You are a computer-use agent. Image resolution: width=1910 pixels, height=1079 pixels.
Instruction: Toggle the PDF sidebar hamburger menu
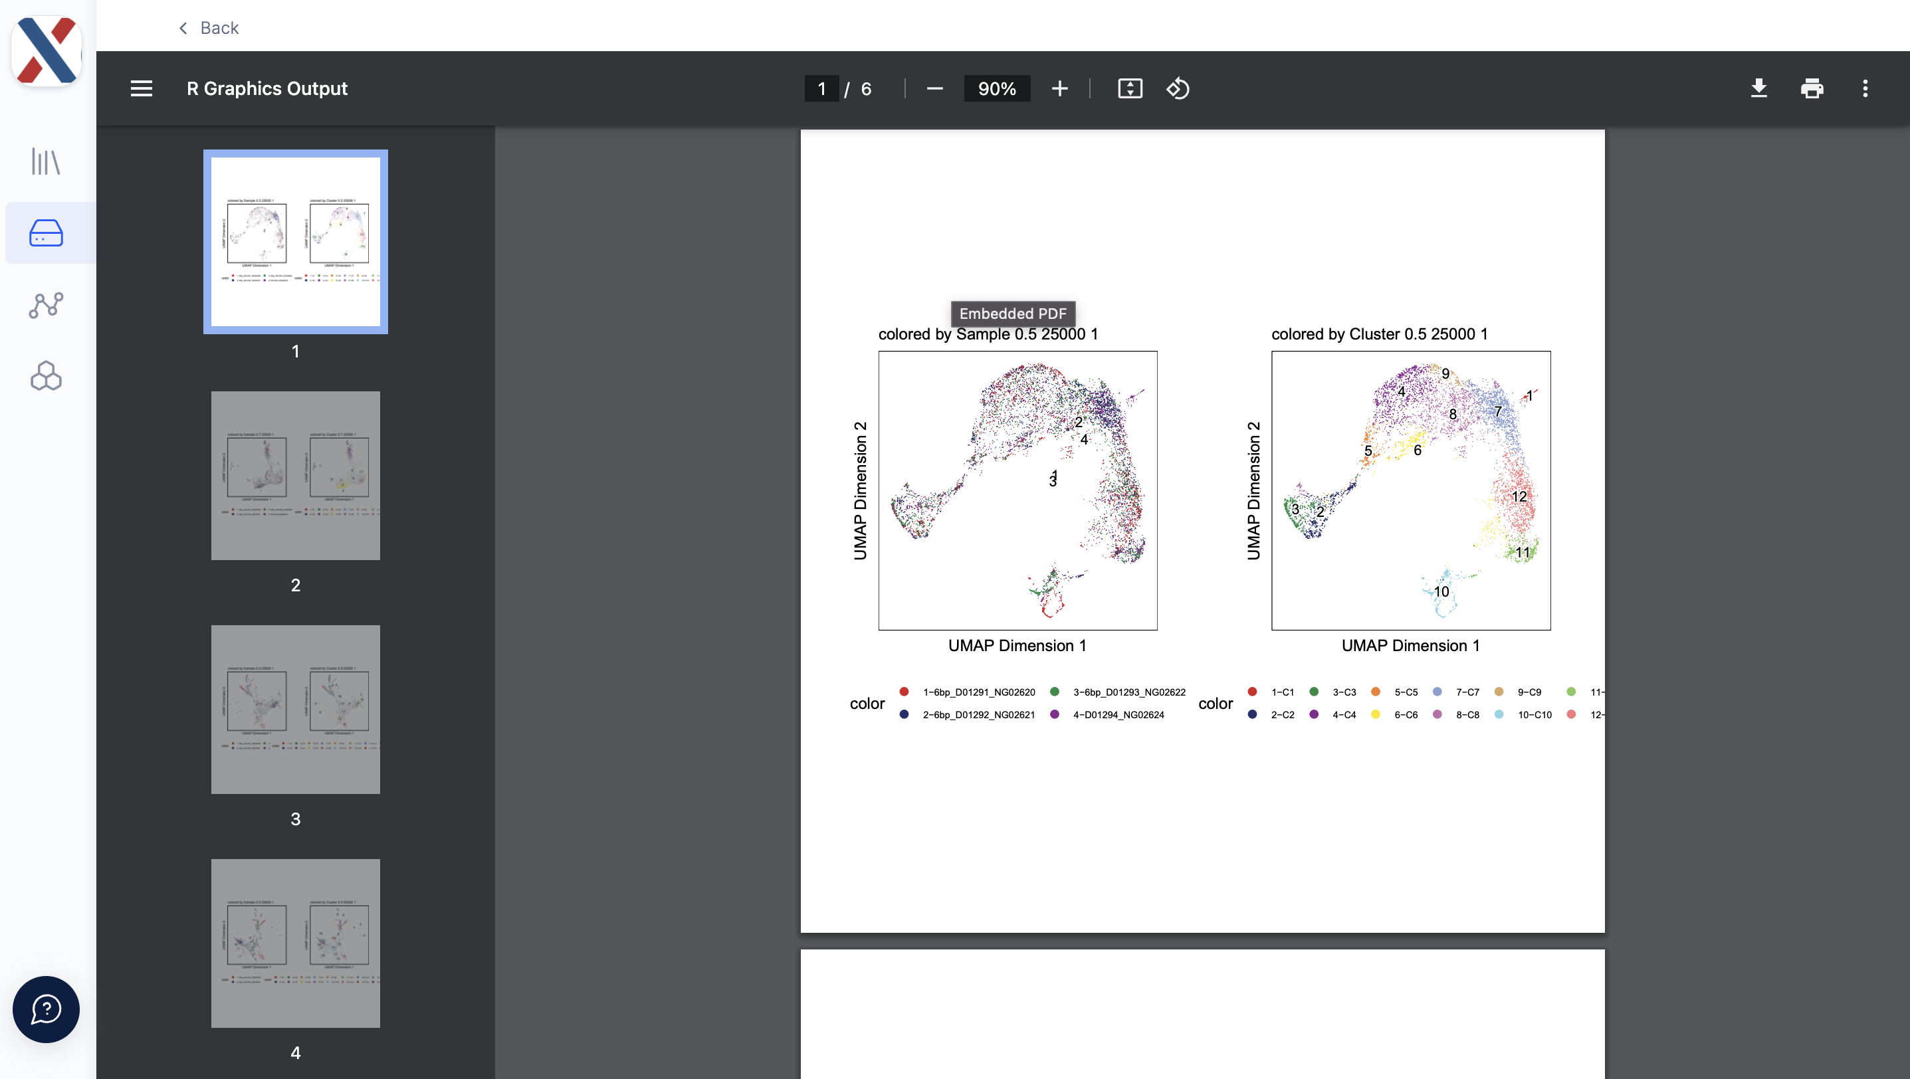pyautogui.click(x=142, y=88)
